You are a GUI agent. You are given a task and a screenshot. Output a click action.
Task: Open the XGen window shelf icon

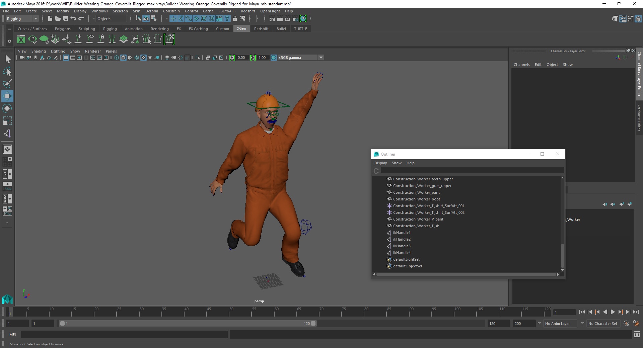pyautogui.click(x=21, y=39)
